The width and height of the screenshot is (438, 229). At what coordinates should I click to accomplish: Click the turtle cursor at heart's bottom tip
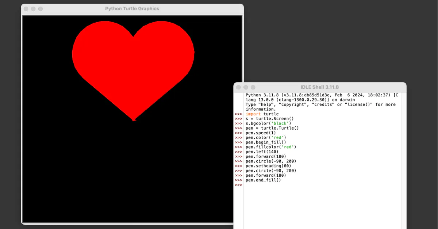(x=134, y=119)
